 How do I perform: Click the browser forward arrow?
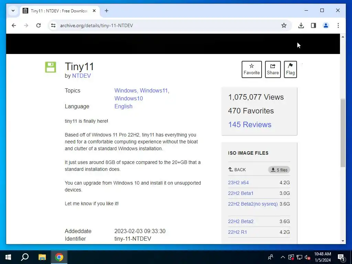[26, 25]
